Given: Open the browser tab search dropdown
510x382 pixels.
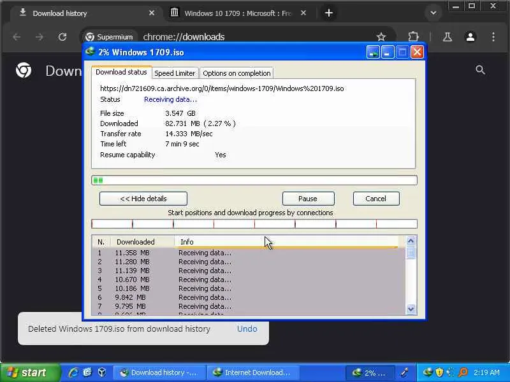Looking at the screenshot, I should [x=433, y=13].
